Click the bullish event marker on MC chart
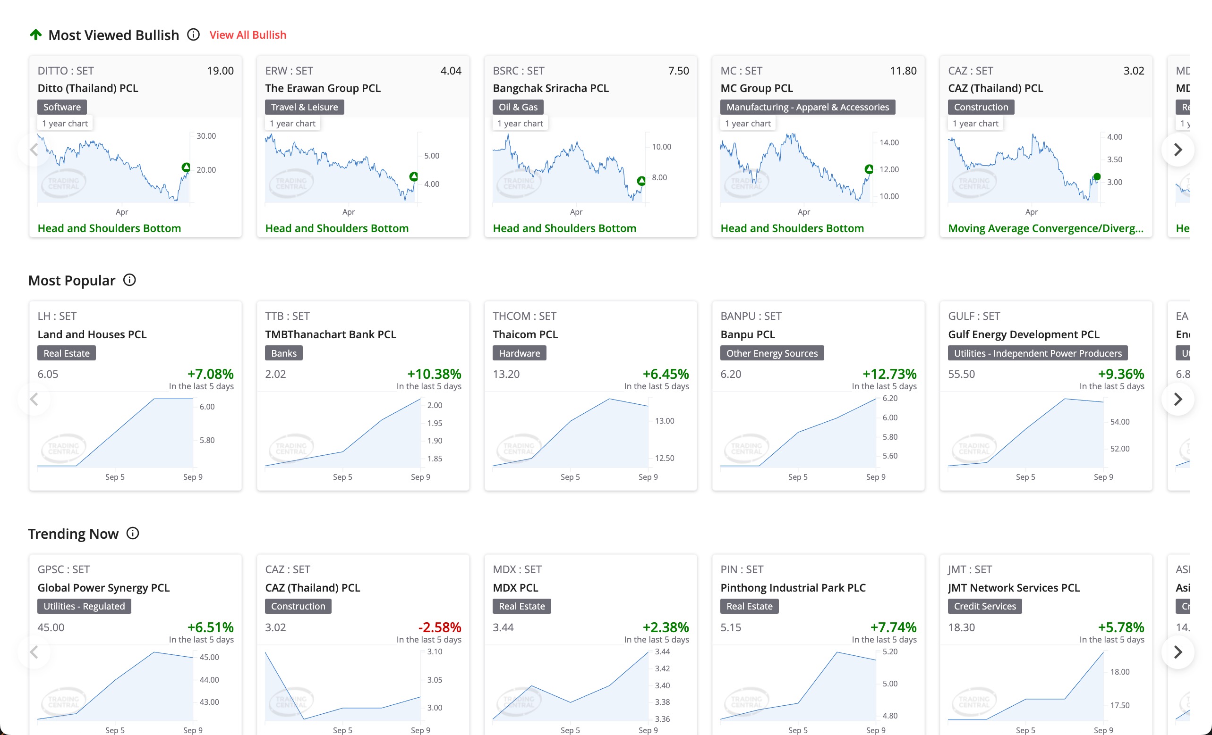Image resolution: width=1212 pixels, height=735 pixels. coord(869,169)
